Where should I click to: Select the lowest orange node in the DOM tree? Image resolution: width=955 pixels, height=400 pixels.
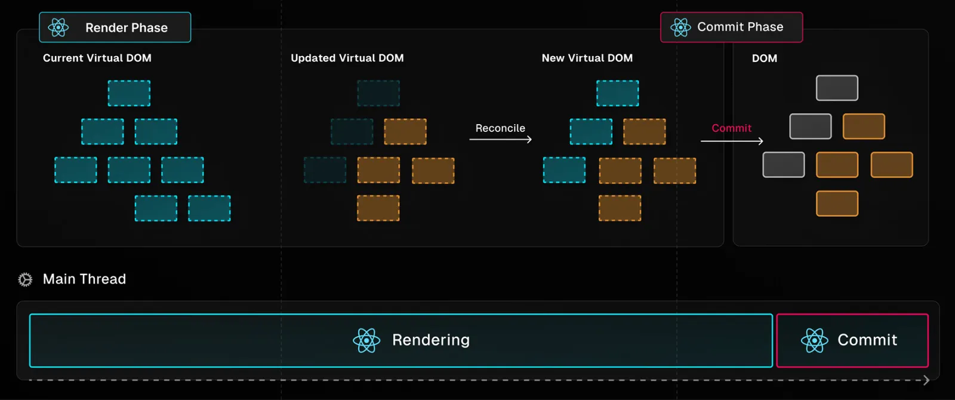(837, 204)
